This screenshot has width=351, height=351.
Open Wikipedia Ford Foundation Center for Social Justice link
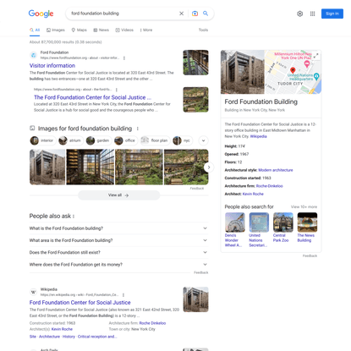[80, 303]
